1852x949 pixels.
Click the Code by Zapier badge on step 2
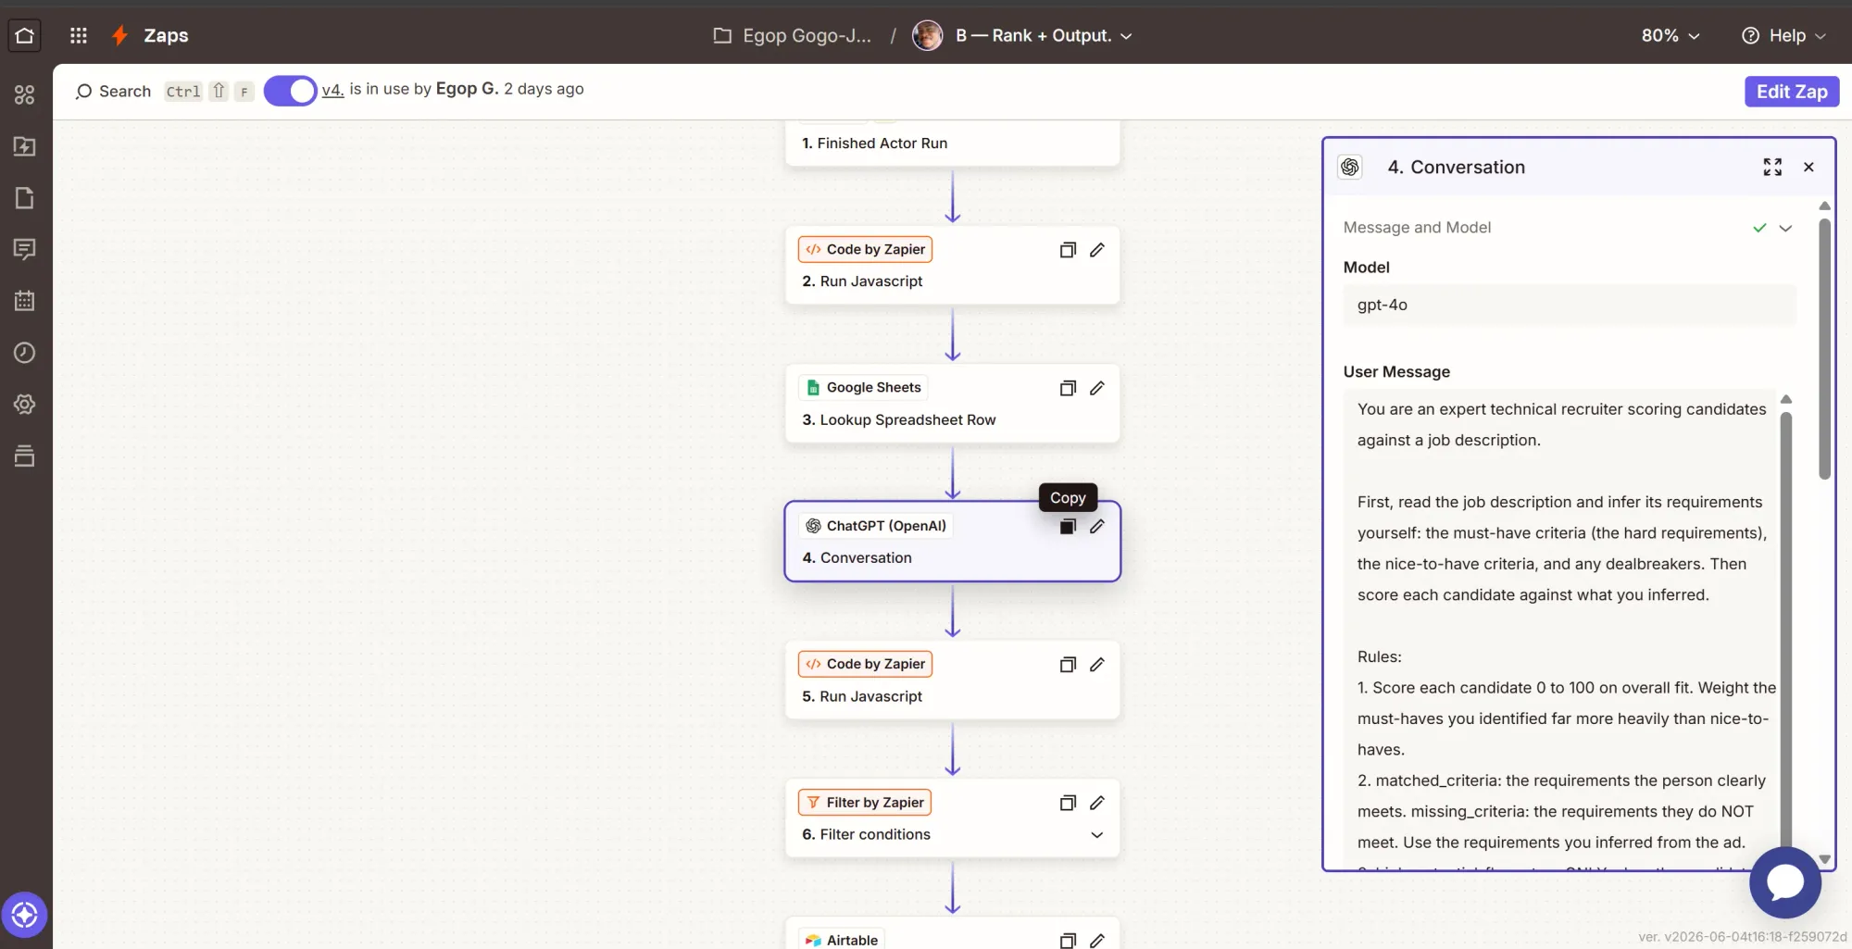(865, 250)
